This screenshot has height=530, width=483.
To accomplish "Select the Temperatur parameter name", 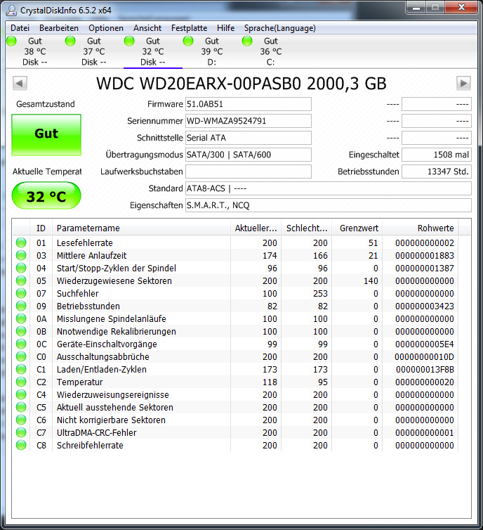I will 79,382.
